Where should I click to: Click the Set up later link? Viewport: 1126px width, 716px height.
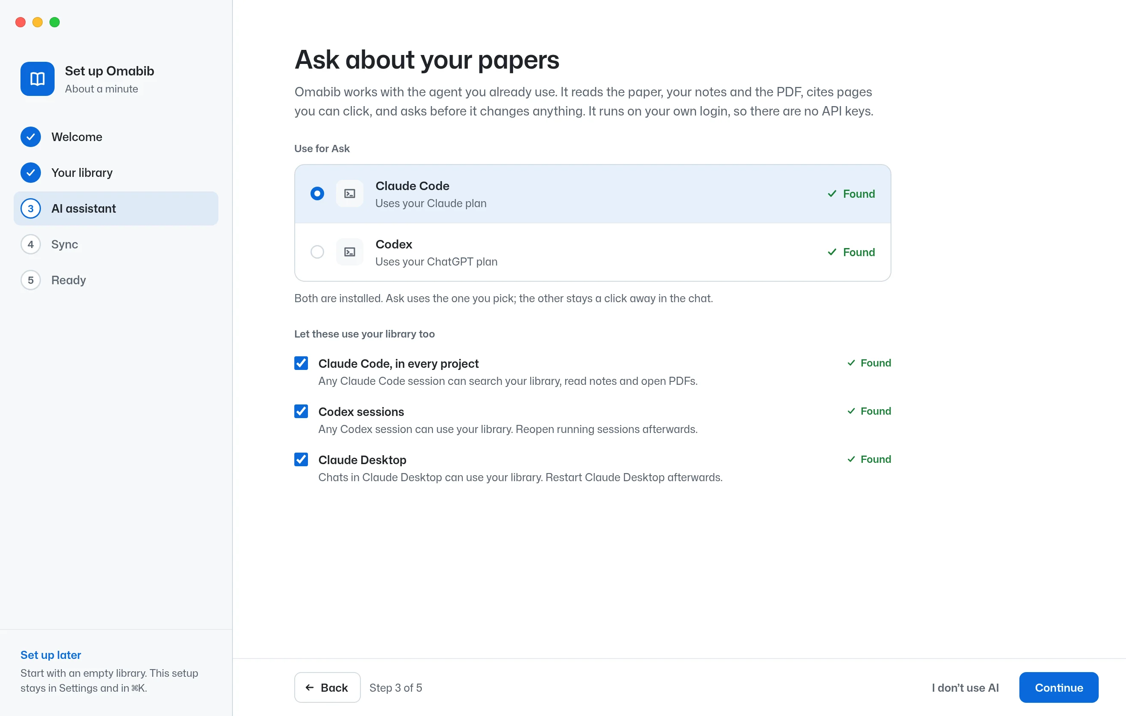(x=51, y=655)
